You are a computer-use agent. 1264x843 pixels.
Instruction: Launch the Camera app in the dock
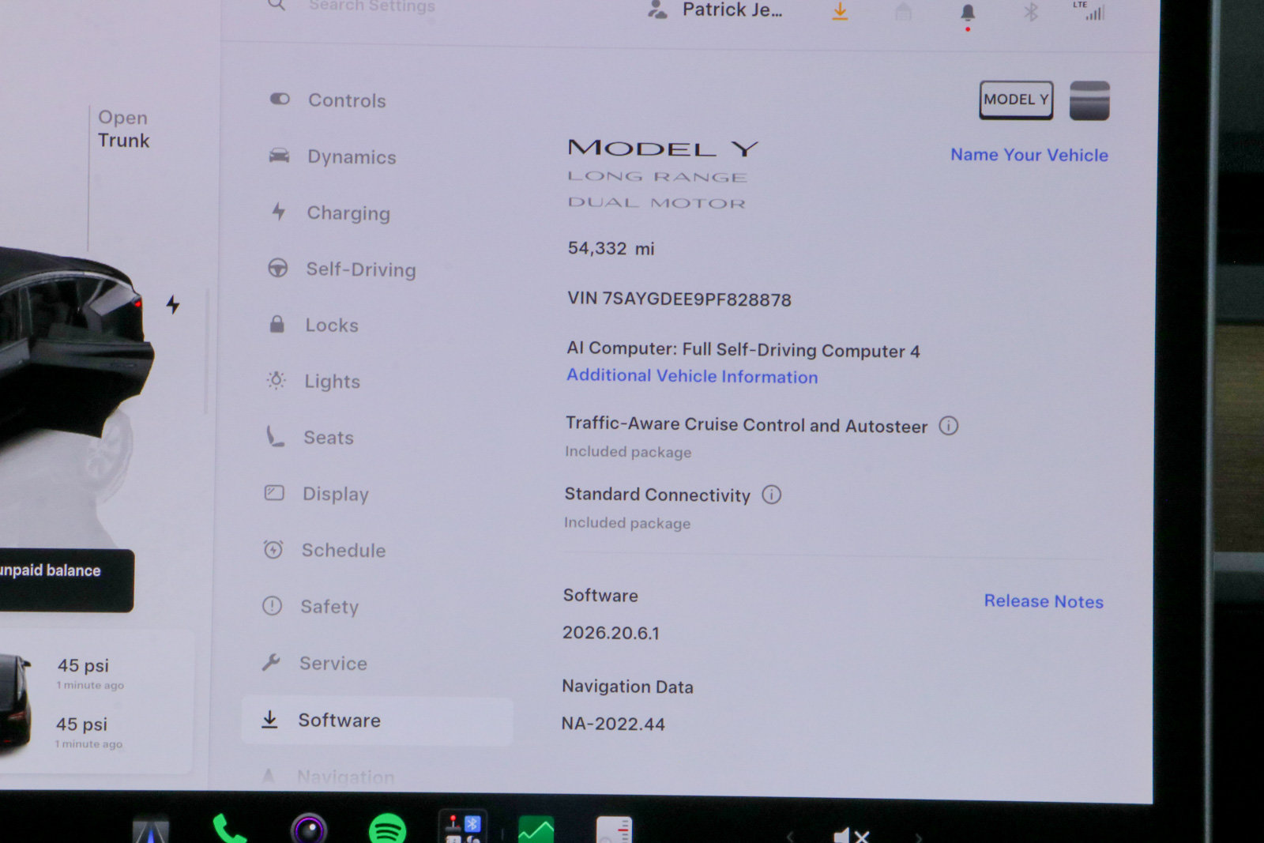pyautogui.click(x=308, y=829)
